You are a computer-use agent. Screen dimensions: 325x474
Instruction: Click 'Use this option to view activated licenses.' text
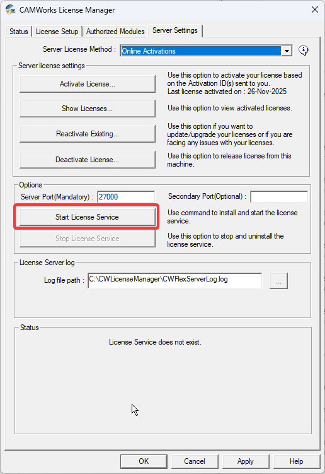click(x=230, y=108)
